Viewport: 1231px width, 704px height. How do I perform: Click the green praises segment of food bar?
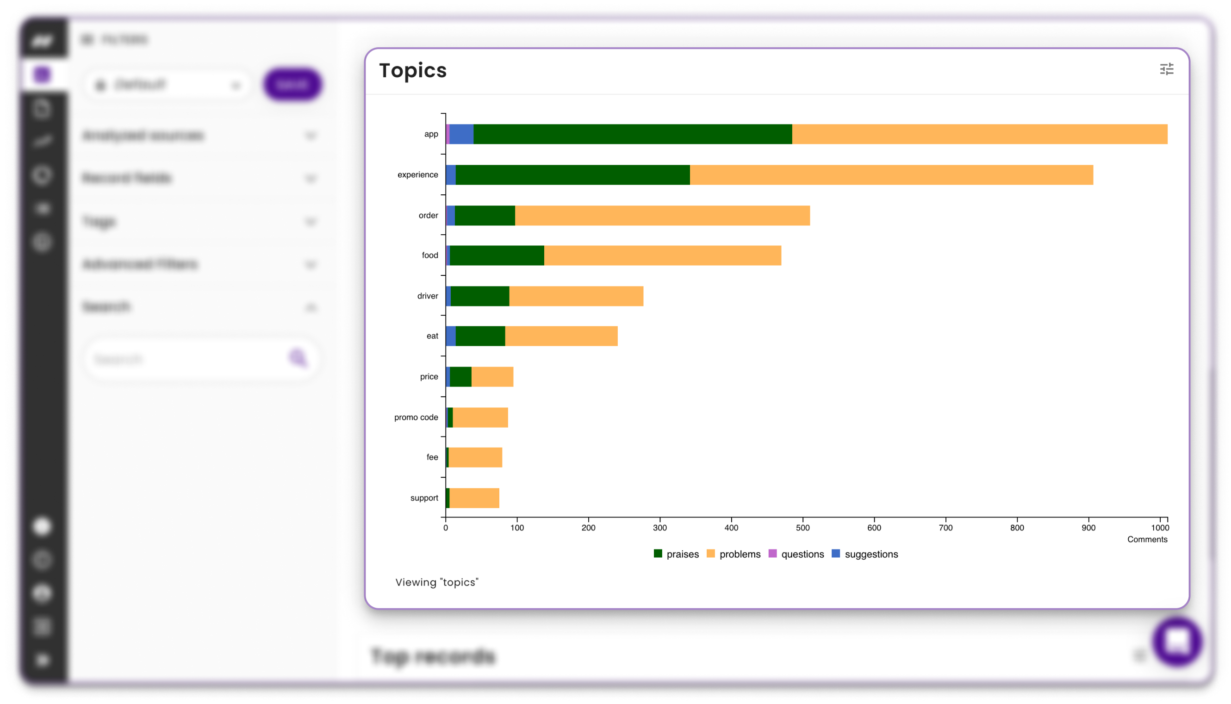(x=497, y=255)
